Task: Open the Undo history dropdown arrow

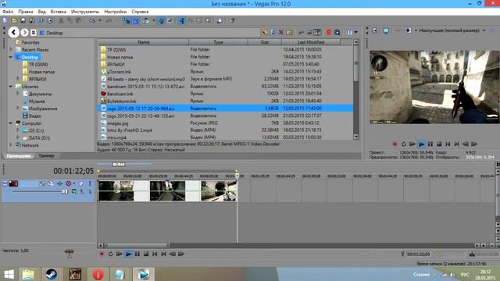Action: click(100, 21)
